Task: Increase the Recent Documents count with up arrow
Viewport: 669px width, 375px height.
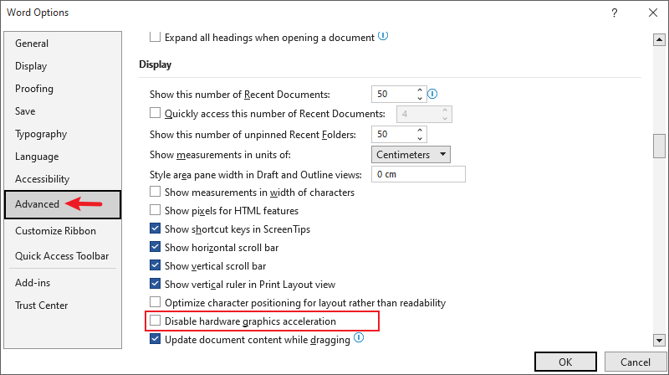Action: click(420, 90)
